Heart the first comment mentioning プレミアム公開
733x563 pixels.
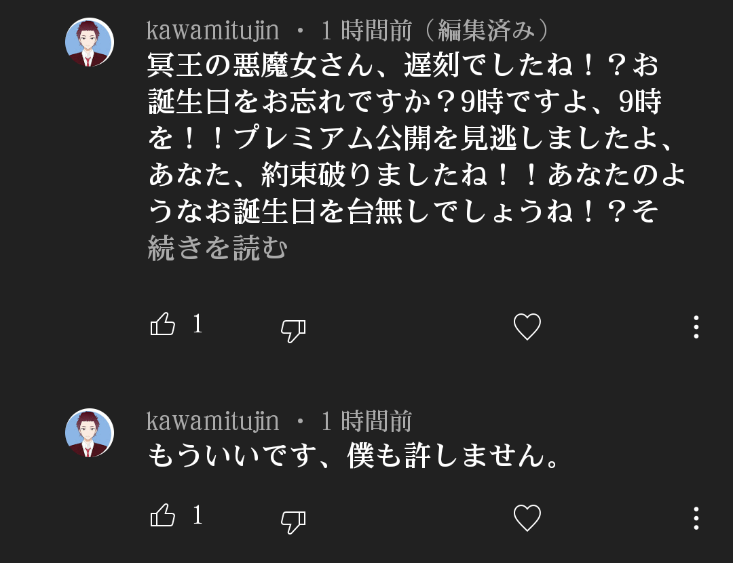[x=527, y=327]
